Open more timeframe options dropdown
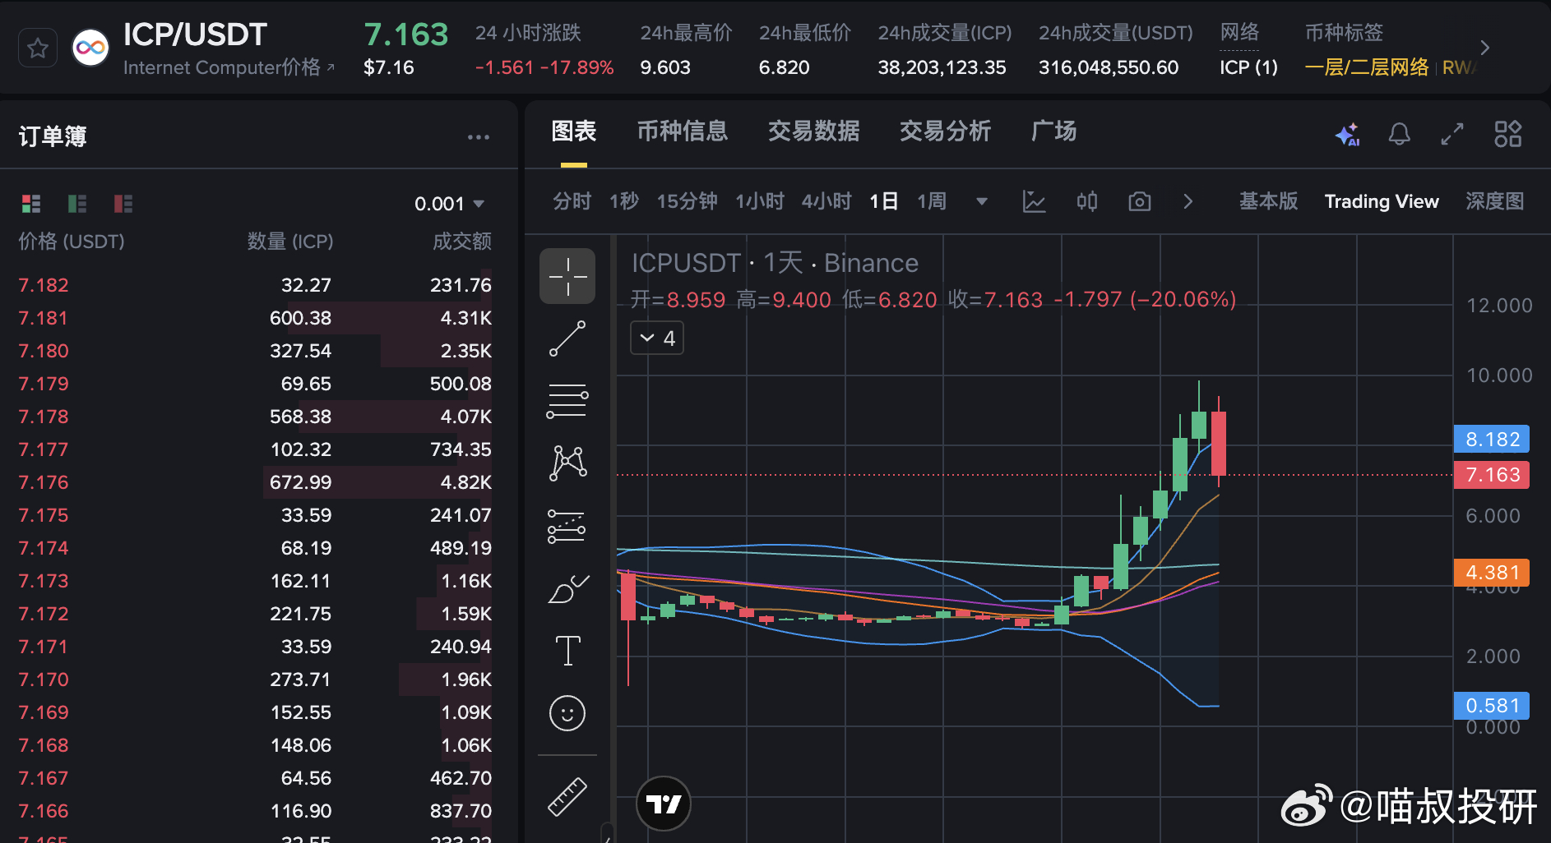 point(981,201)
